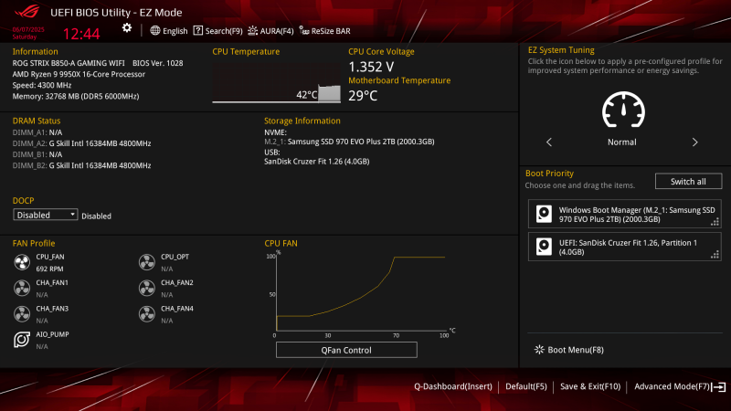Click the CHA_FAN2 fan icon
Screen dimensions: 731x411
pos(146,289)
